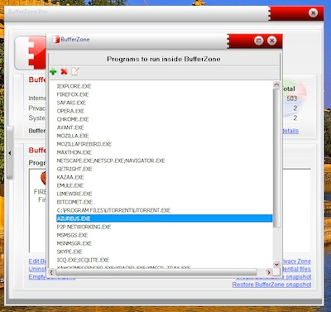
Task: Select LIMEWIRE.EXE in the programs list
Action: point(74,194)
